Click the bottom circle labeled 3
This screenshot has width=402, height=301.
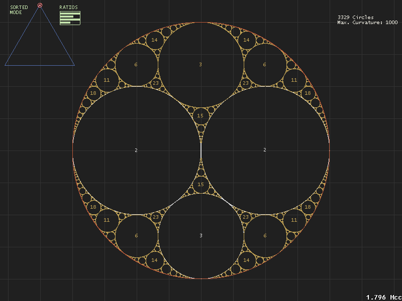[x=201, y=234]
